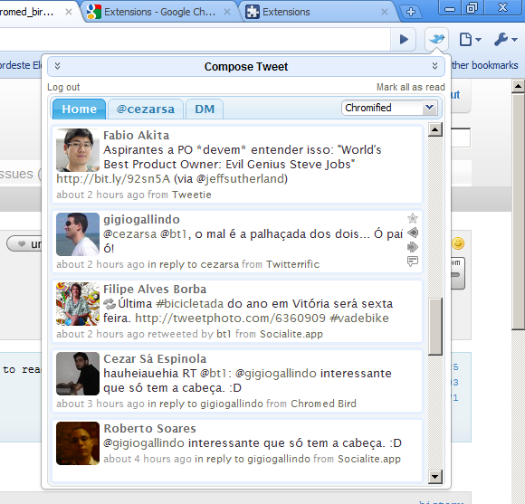The height and width of the screenshot is (504, 525).
Task: Reply to gigiogallindo tweet using arrow icon
Action: pyautogui.click(x=413, y=233)
